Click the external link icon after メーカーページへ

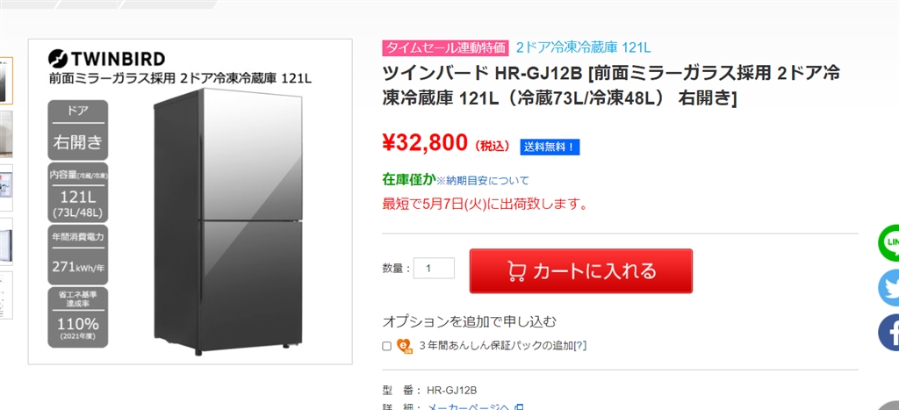pyautogui.click(x=518, y=407)
